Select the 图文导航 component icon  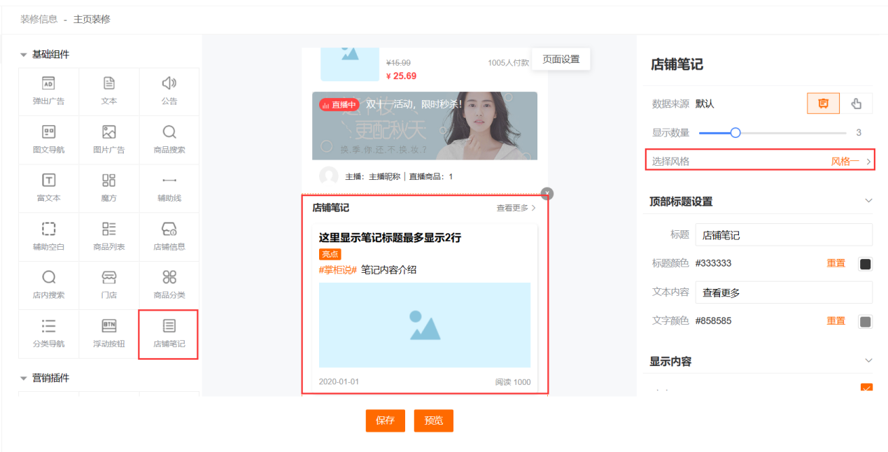48,139
